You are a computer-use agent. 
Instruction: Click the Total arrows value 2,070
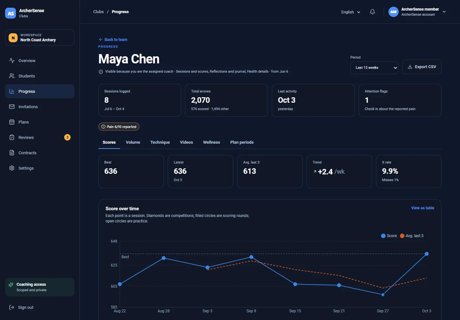pyautogui.click(x=201, y=100)
